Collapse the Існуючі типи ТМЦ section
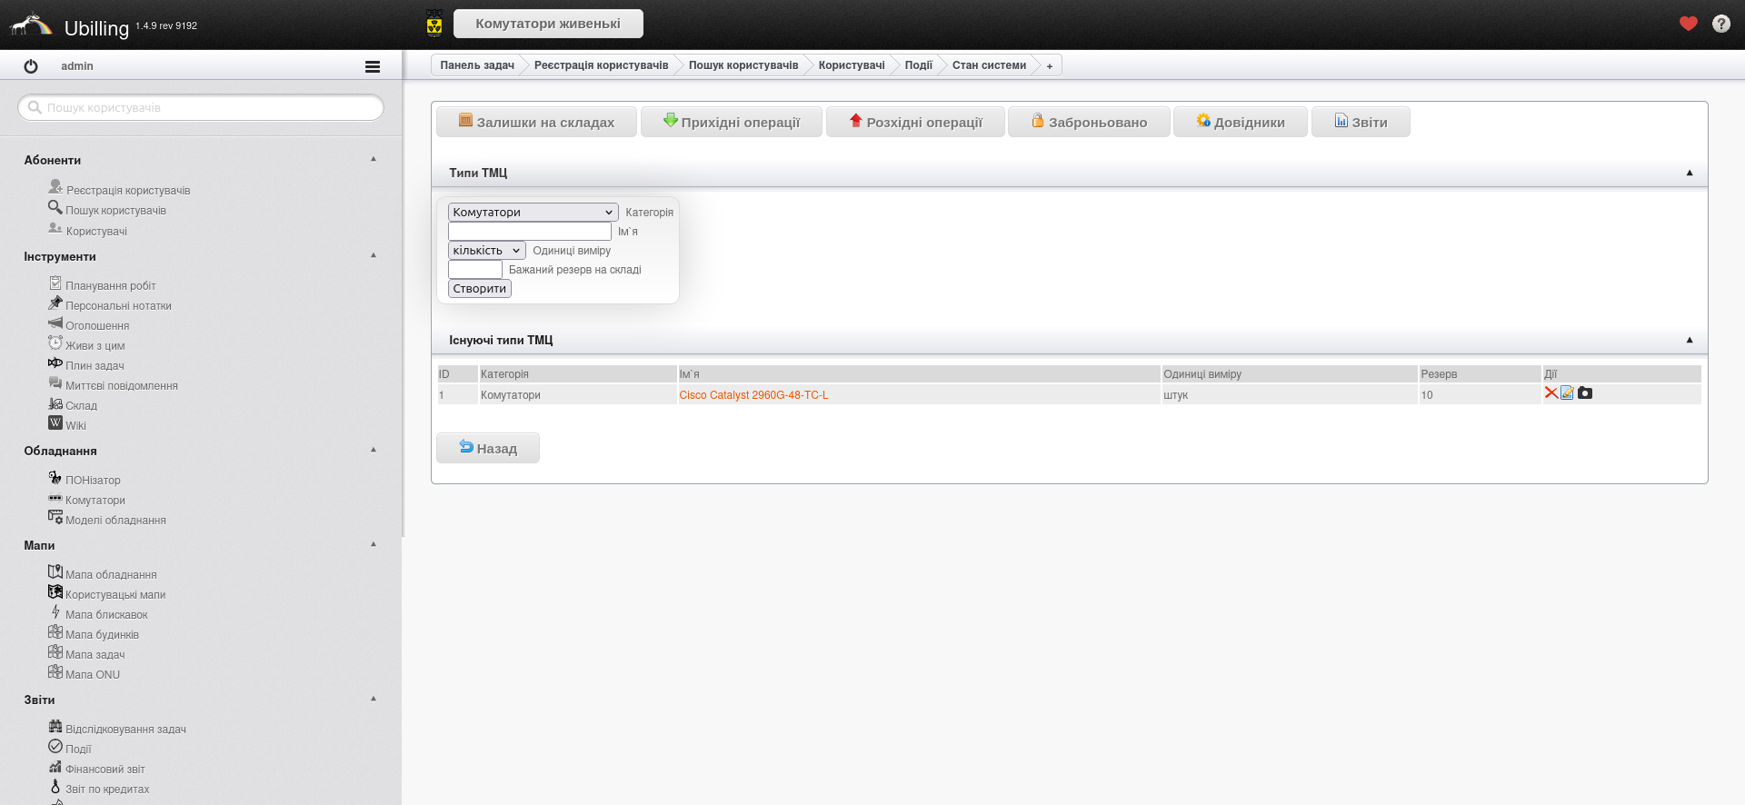This screenshot has width=1745, height=805. pos(1690,340)
